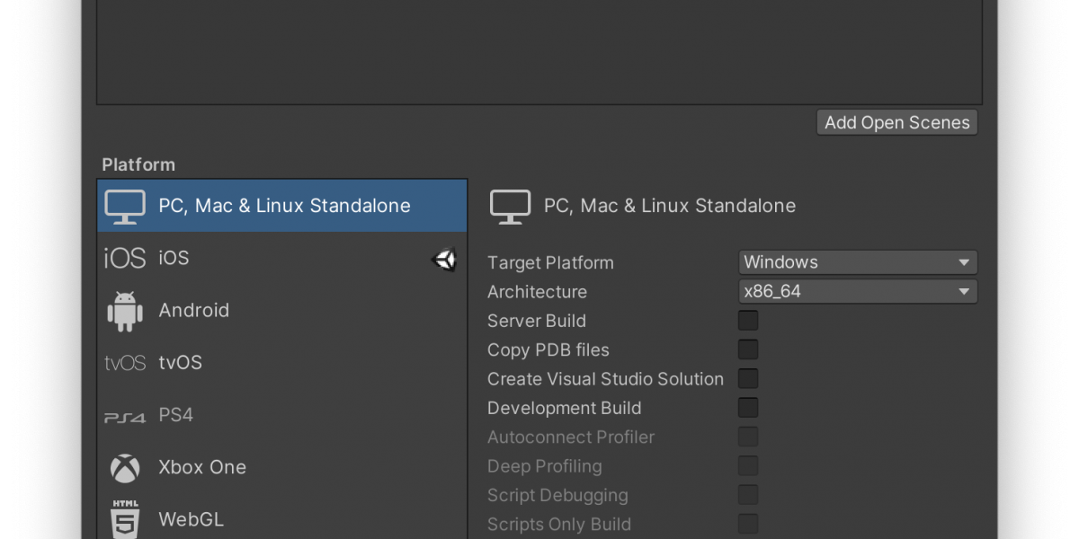Click the Xbox One logo icon
The image size is (1079, 539).
125,468
